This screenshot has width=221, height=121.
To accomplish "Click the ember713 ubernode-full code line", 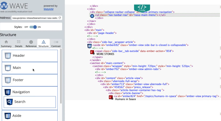I will pyautogui.click(x=135, y=84).
